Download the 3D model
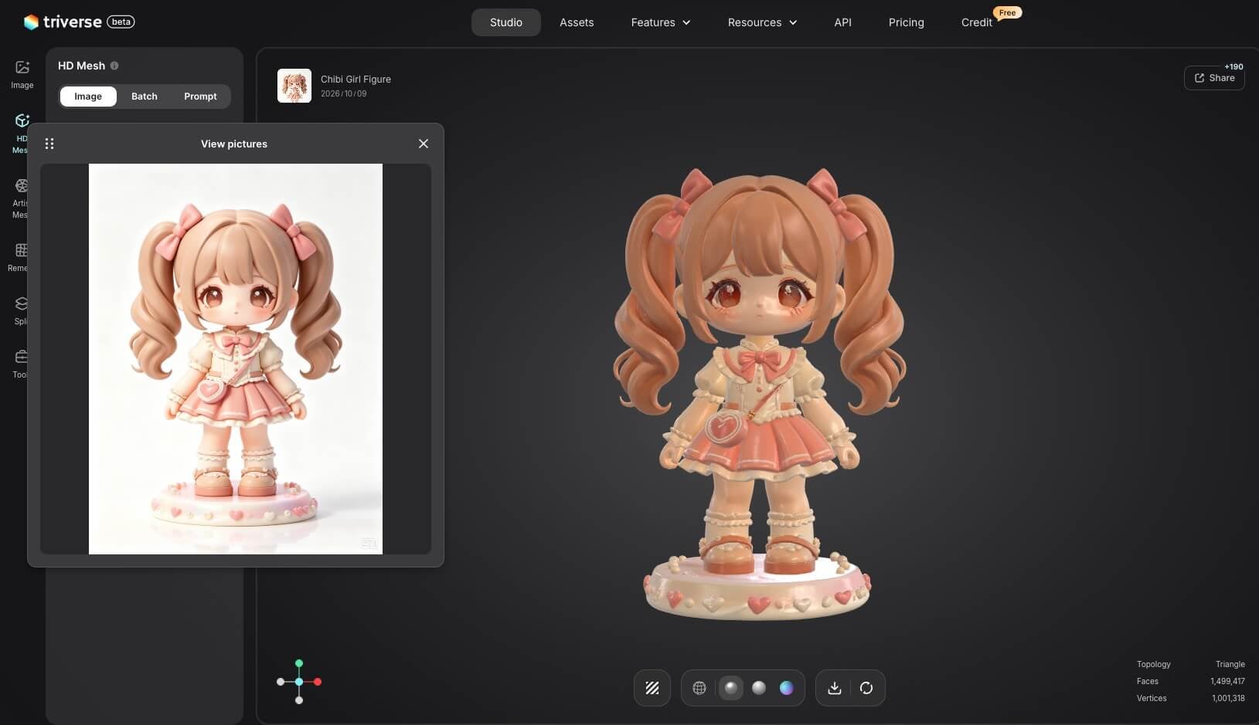Image resolution: width=1259 pixels, height=725 pixels. click(x=835, y=688)
